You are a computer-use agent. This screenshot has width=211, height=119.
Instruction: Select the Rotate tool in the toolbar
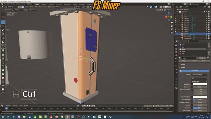coord(3,26)
